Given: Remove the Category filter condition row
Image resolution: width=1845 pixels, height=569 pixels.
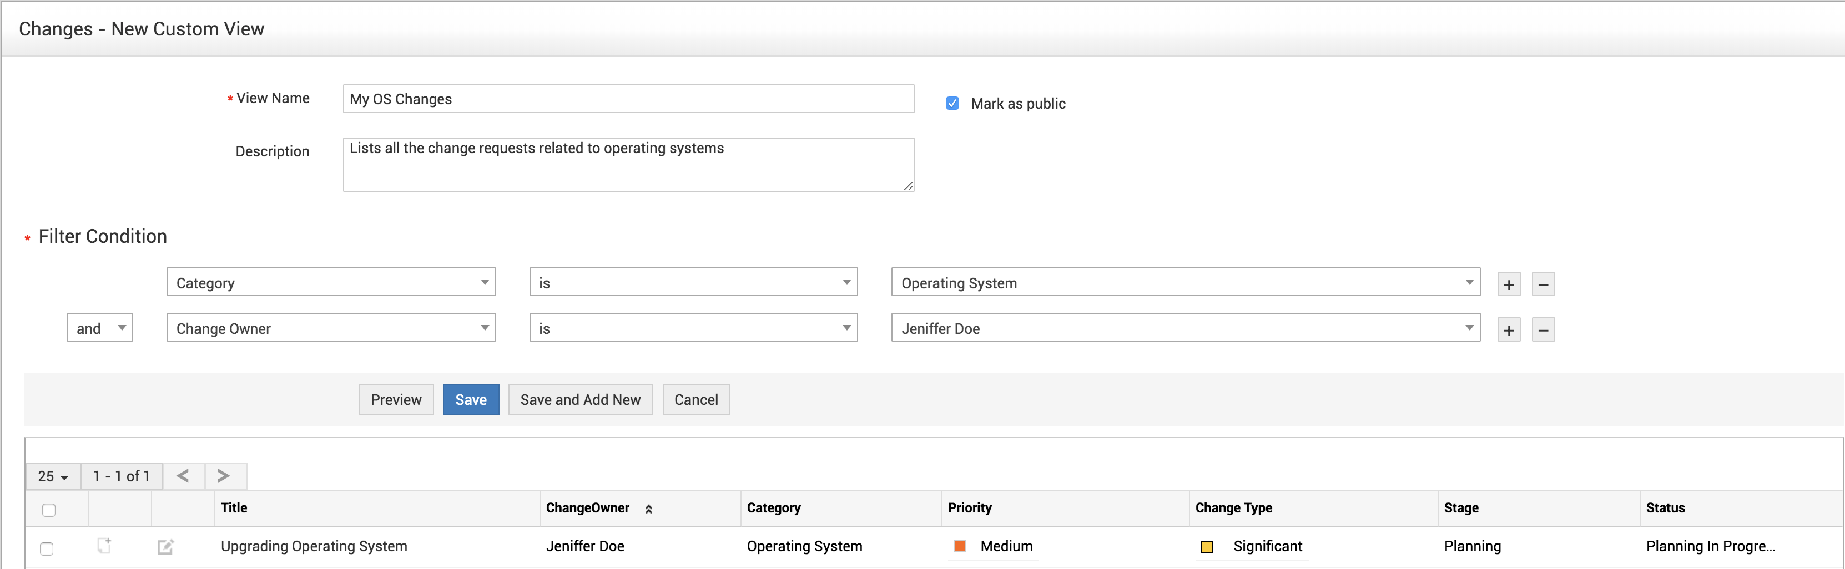Looking at the screenshot, I should [1542, 284].
